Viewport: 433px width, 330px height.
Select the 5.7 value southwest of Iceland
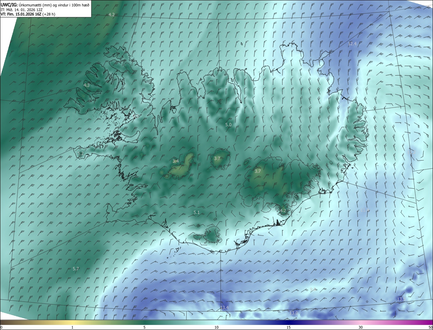[x=76, y=269]
